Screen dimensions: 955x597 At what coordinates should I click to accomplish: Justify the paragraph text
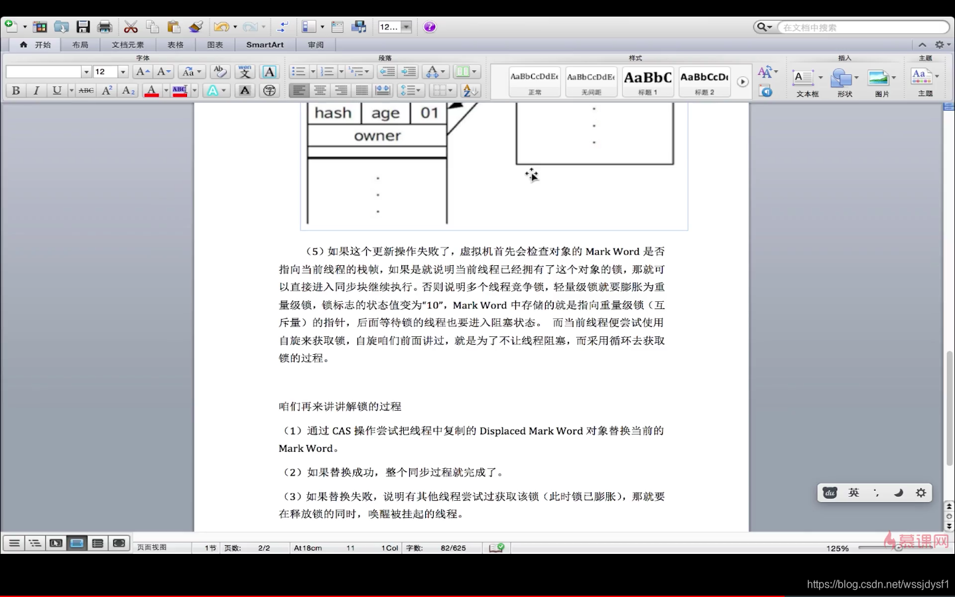click(362, 90)
